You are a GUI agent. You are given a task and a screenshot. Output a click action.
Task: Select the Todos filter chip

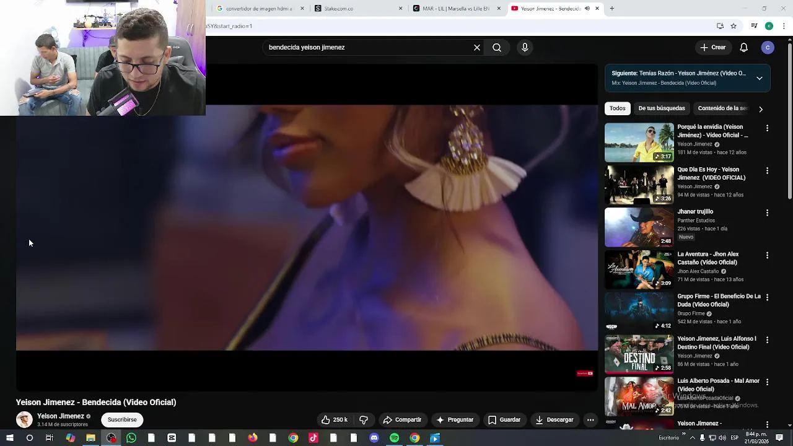[618, 108]
